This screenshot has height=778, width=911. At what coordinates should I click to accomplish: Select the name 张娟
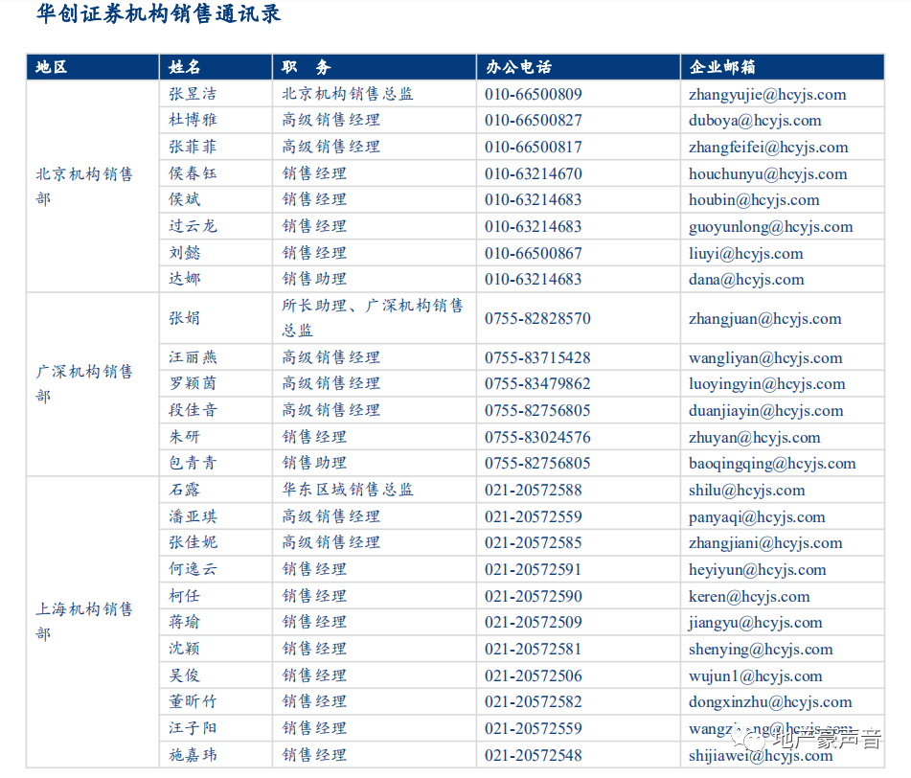(185, 318)
